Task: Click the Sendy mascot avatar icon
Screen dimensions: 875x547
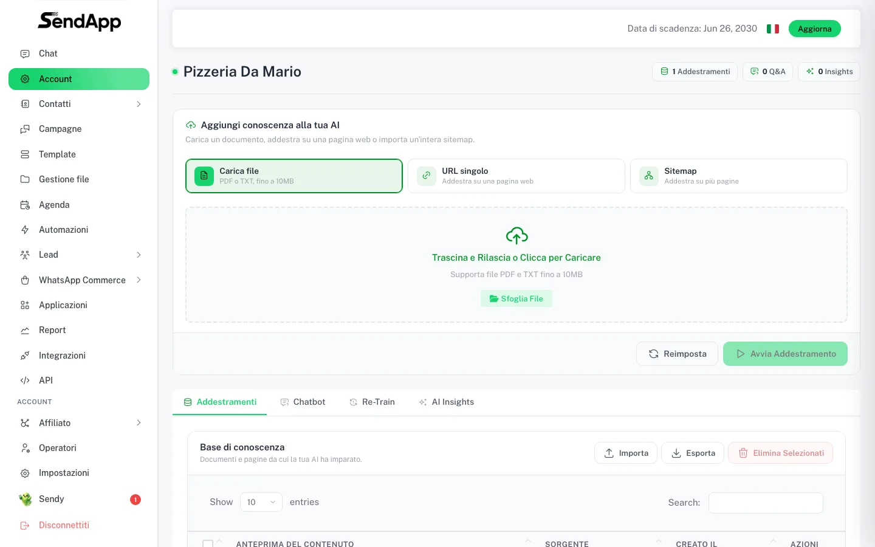Action: (26, 499)
